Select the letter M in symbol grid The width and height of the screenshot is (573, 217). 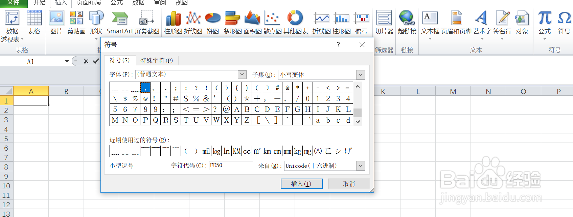(115, 120)
